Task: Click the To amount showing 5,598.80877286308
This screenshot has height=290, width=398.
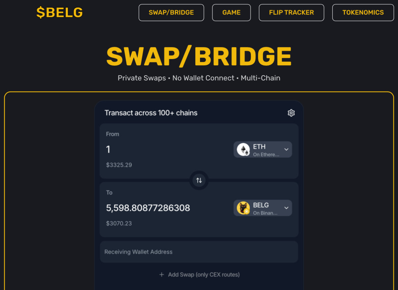Action: pyautogui.click(x=148, y=208)
